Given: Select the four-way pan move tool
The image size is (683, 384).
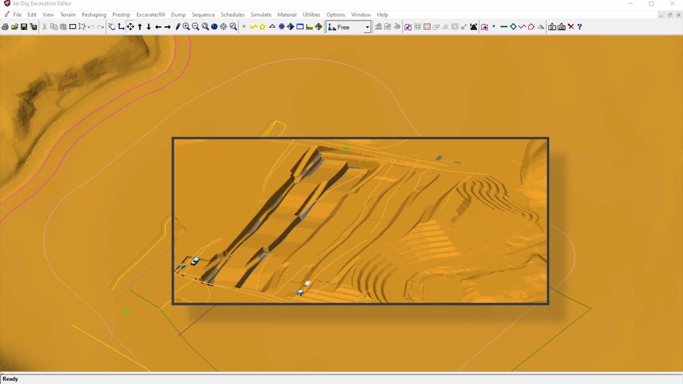Looking at the screenshot, I should click(x=130, y=27).
